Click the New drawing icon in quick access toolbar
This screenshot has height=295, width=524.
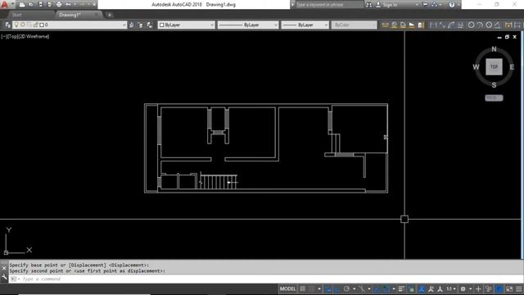pos(22,5)
